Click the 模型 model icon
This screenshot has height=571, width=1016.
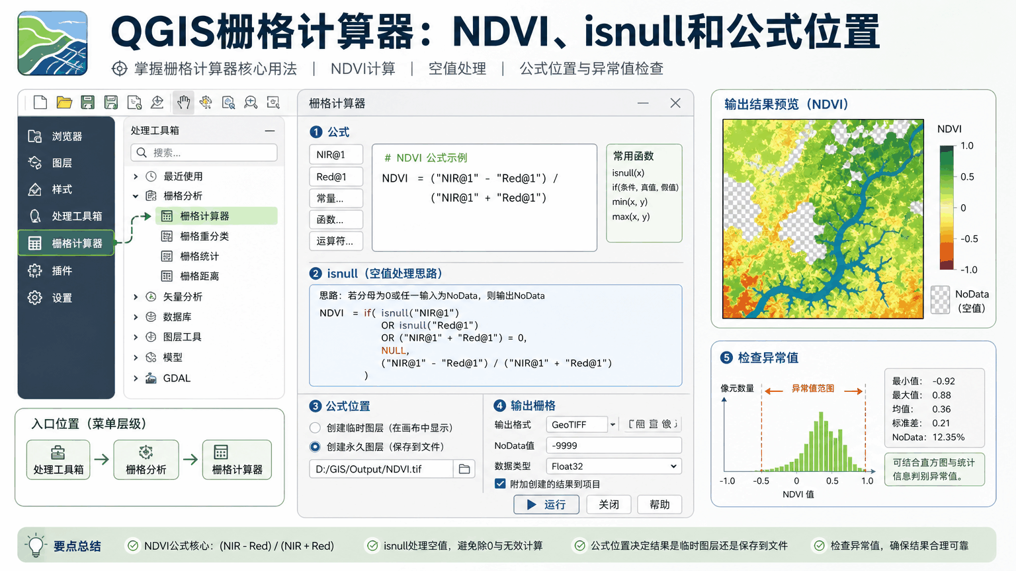coord(151,358)
